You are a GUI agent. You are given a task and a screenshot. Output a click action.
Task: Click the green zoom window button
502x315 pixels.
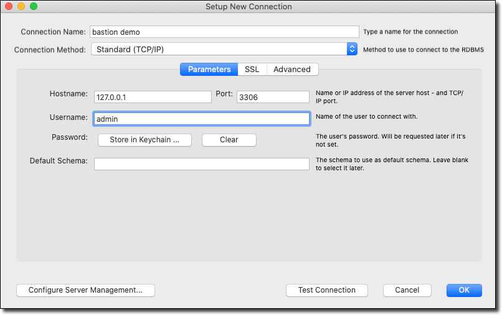34,6
